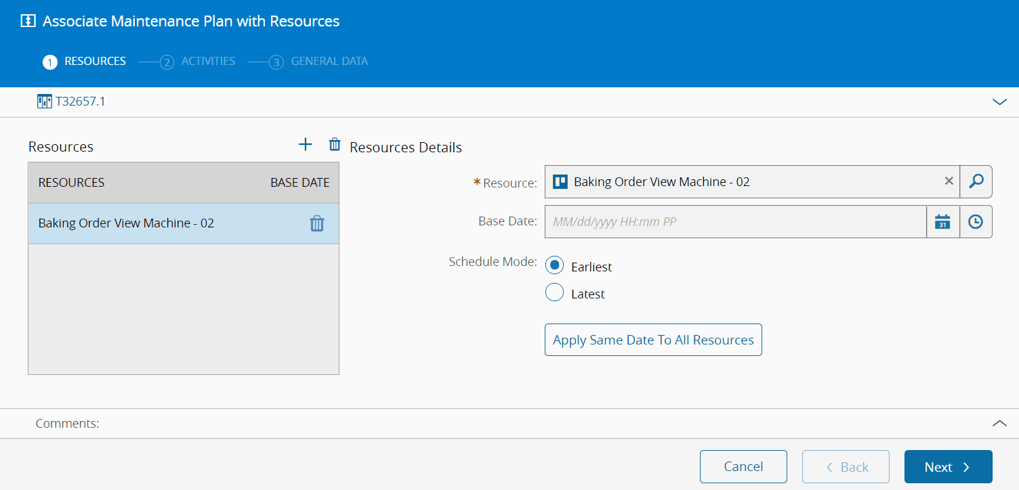Go to the General Data wizard step
The width and height of the screenshot is (1019, 490).
[329, 62]
